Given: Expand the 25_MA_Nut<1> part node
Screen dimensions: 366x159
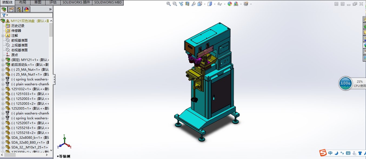Looking at the screenshot, I should pos(3,70).
